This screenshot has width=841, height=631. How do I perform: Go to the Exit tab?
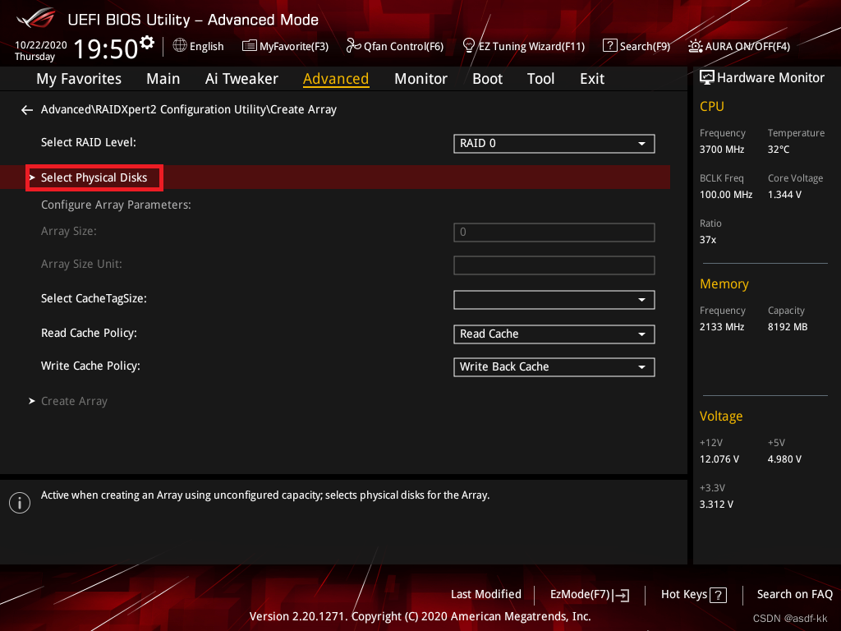click(x=592, y=79)
